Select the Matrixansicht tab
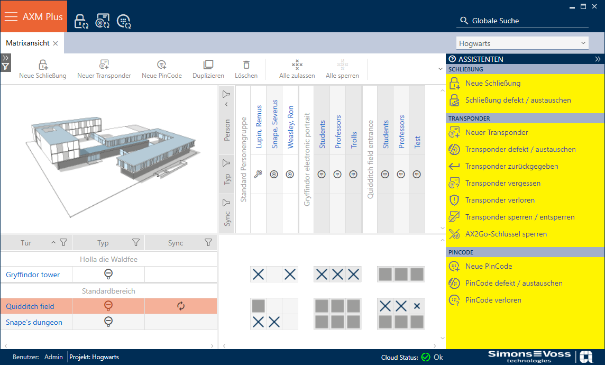The height and width of the screenshot is (365, 605). pos(28,43)
